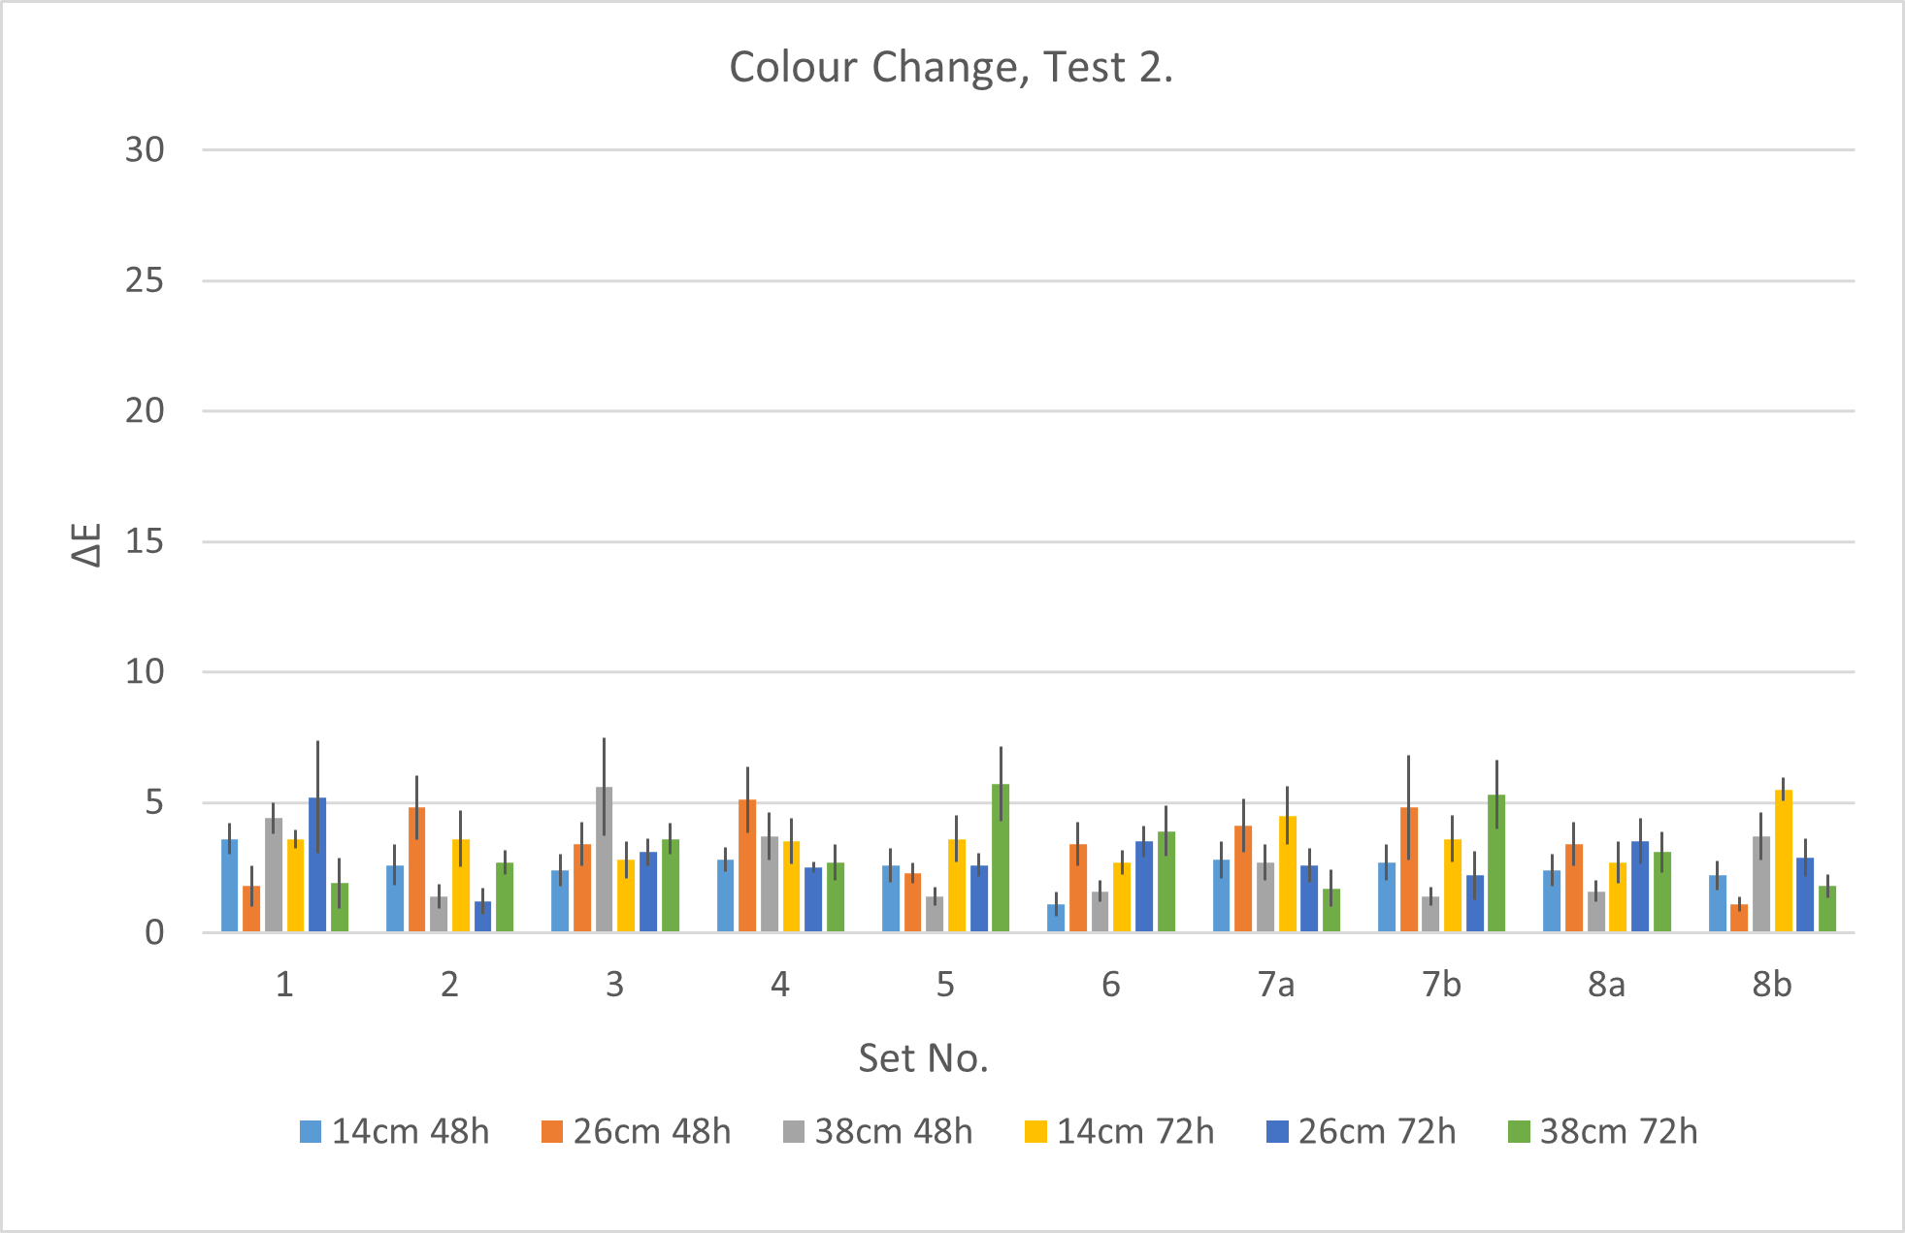Viewport: 1905px width, 1233px height.
Task: Click the 14cm 72h yellow legend swatch
Action: 1035,1132
